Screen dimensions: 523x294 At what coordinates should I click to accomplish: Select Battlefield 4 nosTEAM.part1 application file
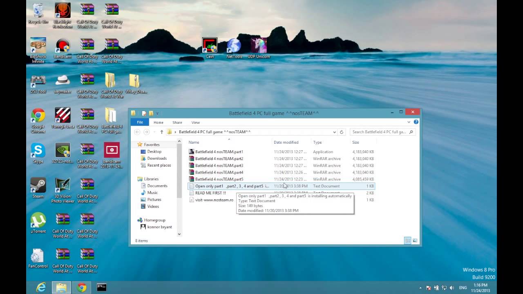(281, 152)
